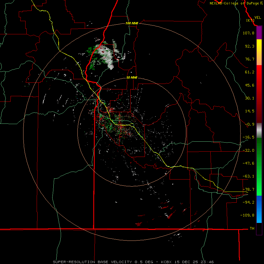The width and height of the screenshot is (264, 264).
Task: Click the 100 NMI range ring label
Action: coord(132,23)
